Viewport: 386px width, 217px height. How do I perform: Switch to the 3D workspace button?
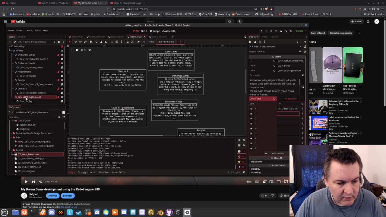tap(144, 31)
